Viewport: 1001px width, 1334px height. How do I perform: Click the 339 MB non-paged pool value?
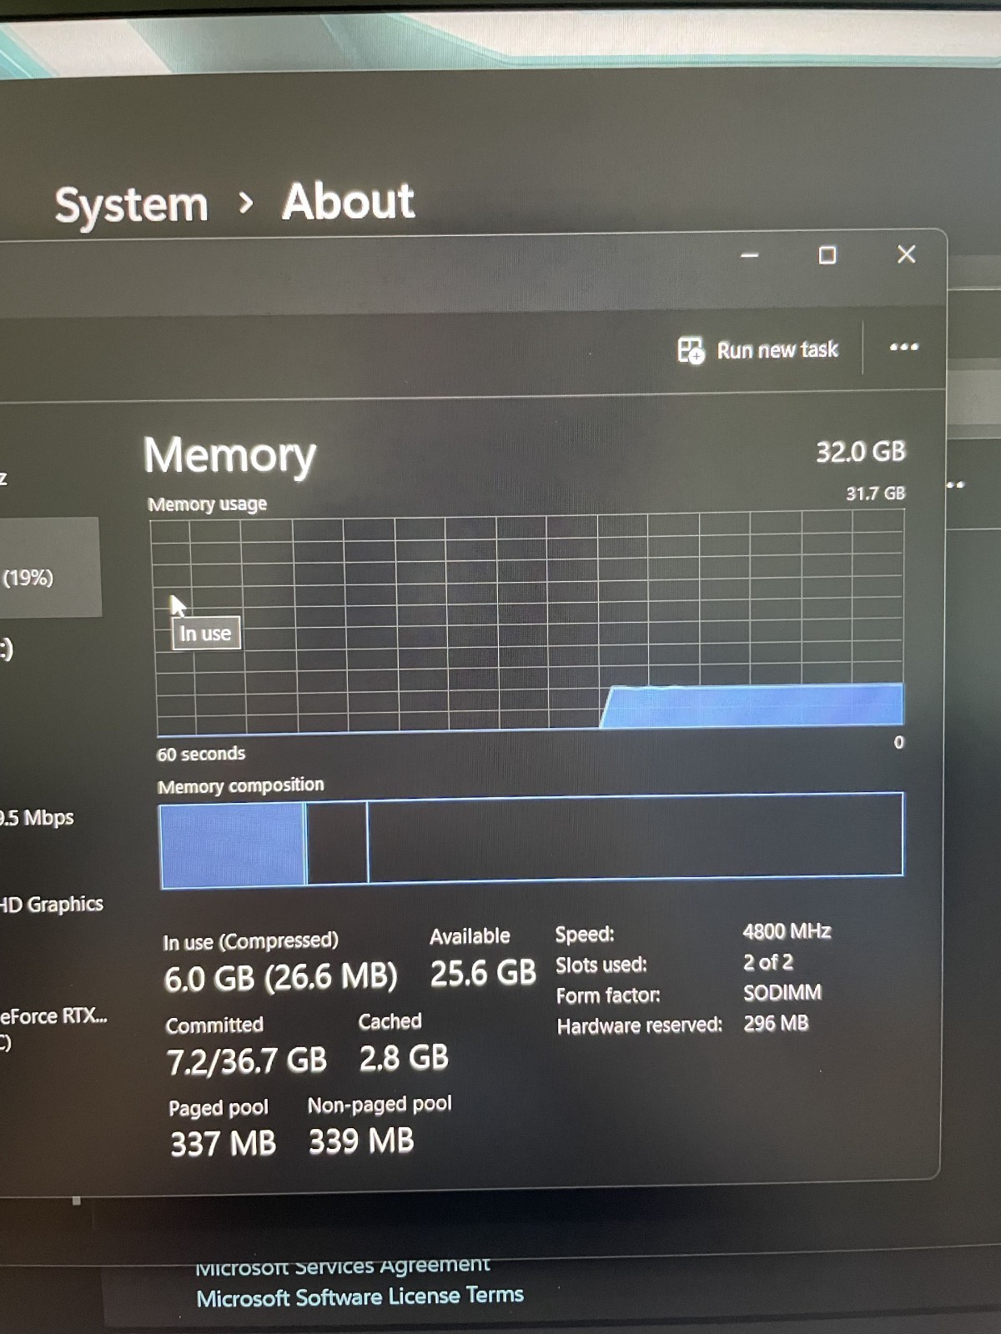pos(361,1141)
